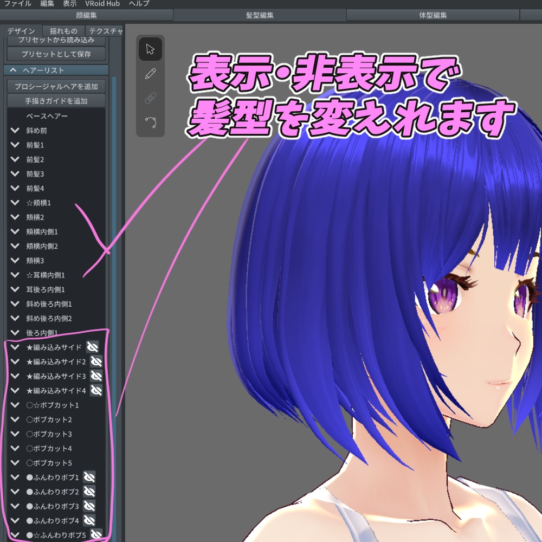Expand the 前髪1 hair group

pos(15,145)
